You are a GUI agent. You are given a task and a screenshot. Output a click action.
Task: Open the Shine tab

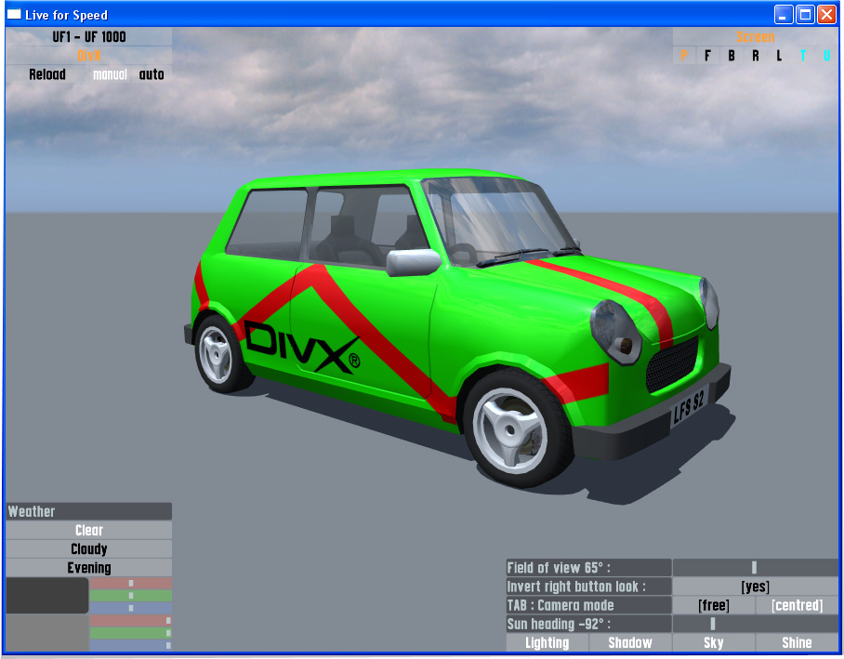(x=798, y=643)
